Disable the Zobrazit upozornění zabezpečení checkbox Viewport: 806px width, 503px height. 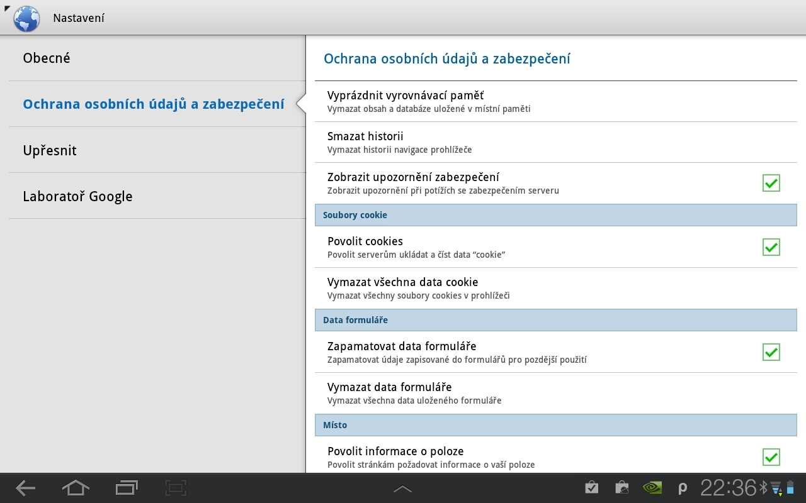tap(771, 183)
